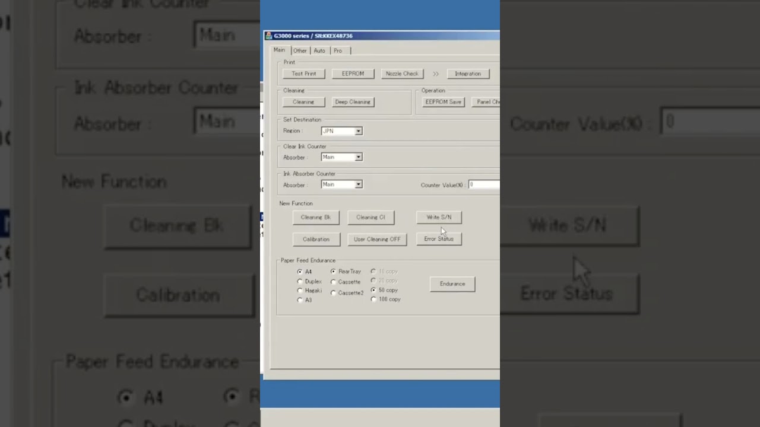Select the 50 copy radio button
The image size is (760, 427).
[373, 290]
